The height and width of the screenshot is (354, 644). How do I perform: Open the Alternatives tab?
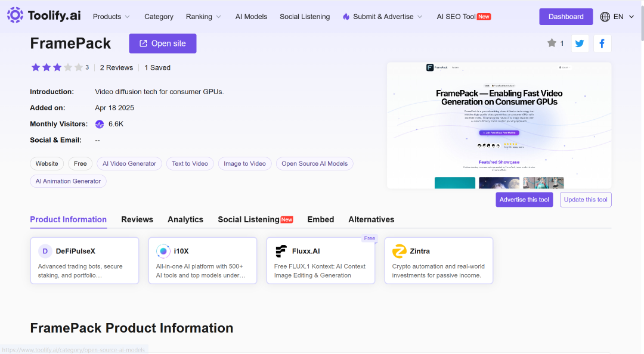[371, 220]
